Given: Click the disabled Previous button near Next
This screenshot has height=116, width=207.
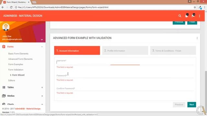Looking at the screenshot, I should pos(179,104).
